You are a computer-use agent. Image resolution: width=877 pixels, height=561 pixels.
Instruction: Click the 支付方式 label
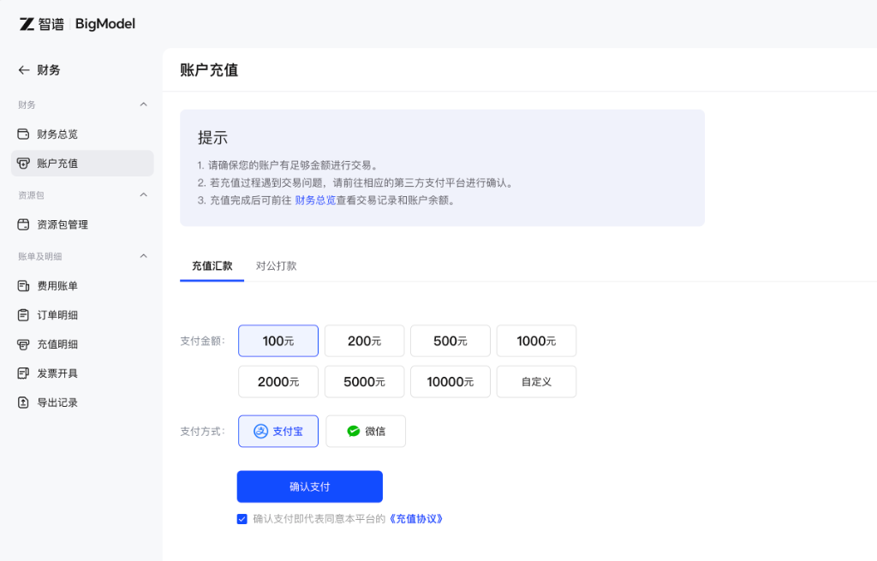tap(202, 431)
